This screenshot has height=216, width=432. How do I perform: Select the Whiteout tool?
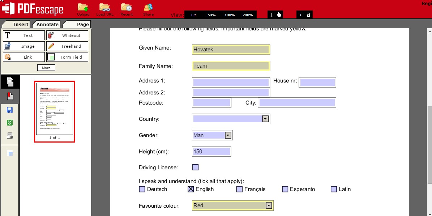pyautogui.click(x=67, y=35)
